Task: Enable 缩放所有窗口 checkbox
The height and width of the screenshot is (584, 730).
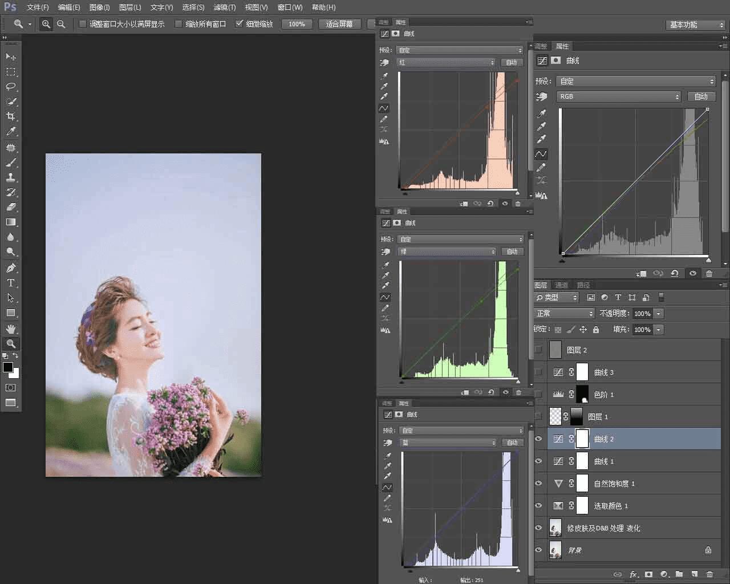Action: [179, 24]
